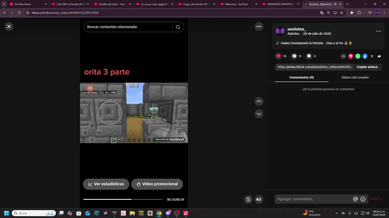Close the TikTok video viewer
This screenshot has width=389, height=218.
(9, 26)
